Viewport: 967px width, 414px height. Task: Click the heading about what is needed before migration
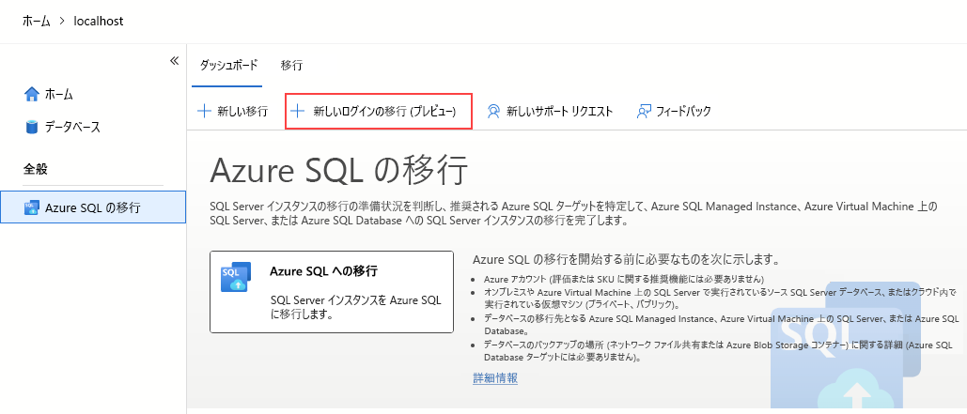(627, 258)
